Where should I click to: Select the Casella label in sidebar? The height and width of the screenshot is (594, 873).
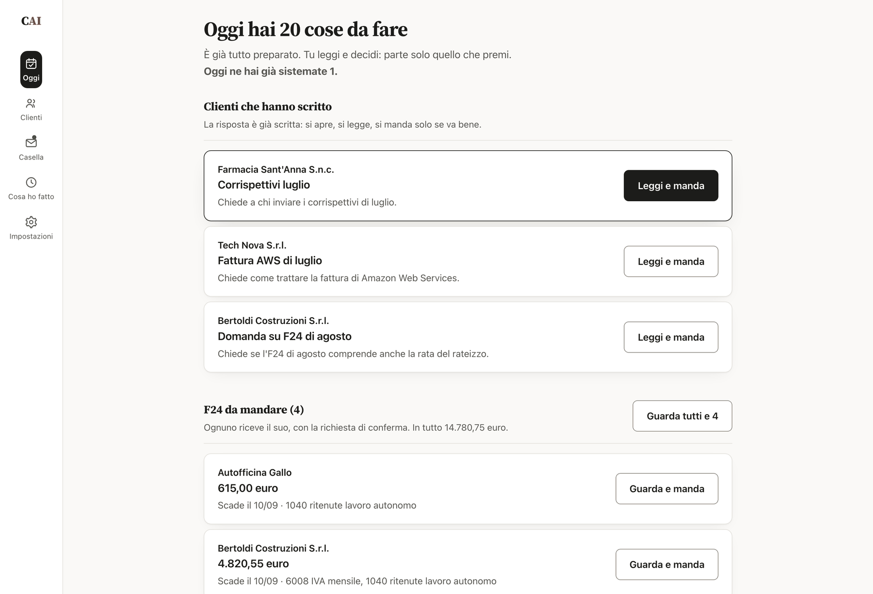(x=31, y=157)
